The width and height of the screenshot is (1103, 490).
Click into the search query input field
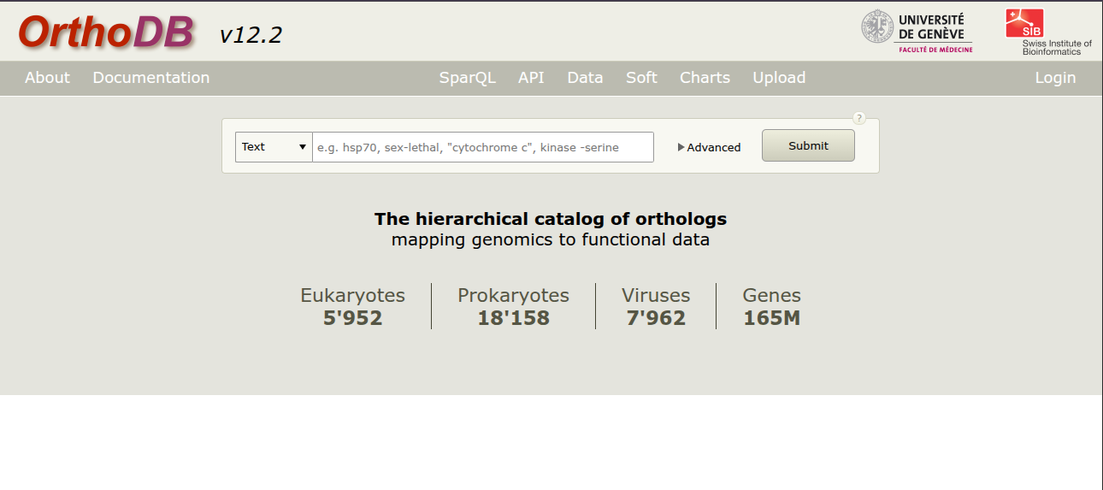(x=482, y=147)
